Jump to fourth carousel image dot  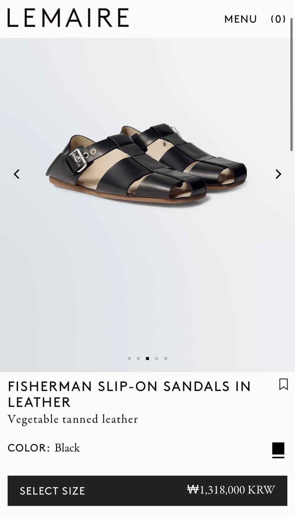click(x=156, y=358)
